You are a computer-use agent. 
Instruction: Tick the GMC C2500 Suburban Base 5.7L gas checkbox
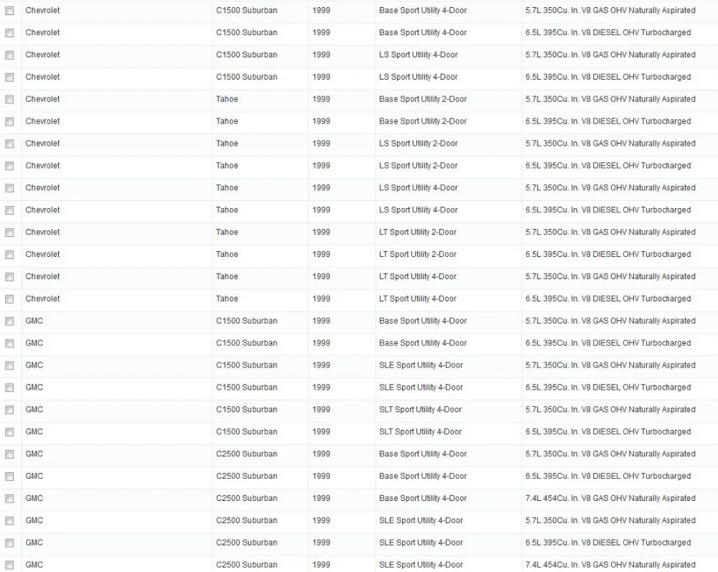pyautogui.click(x=9, y=454)
